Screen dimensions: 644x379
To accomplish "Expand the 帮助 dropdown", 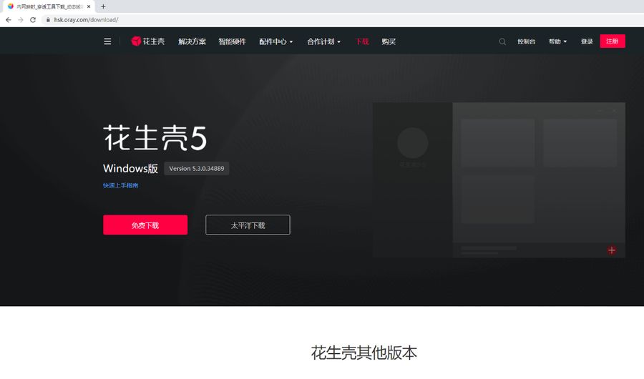I will (x=557, y=41).
